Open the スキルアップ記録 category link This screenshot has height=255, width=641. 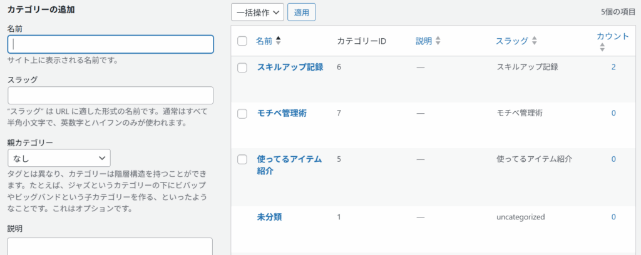(x=290, y=67)
